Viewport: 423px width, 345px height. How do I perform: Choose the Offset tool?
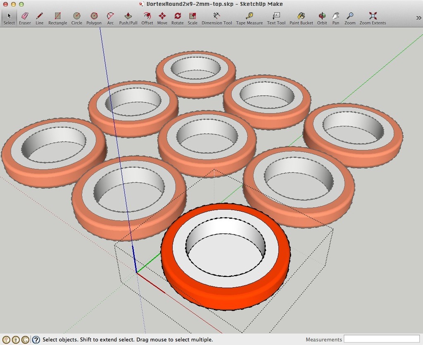click(x=147, y=18)
